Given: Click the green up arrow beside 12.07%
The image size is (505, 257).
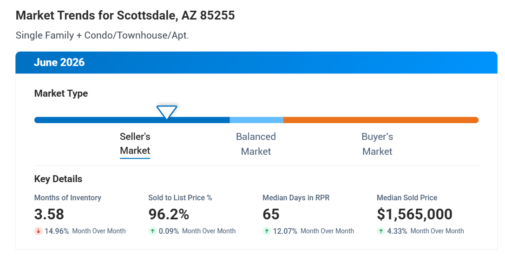Looking at the screenshot, I should tap(267, 231).
